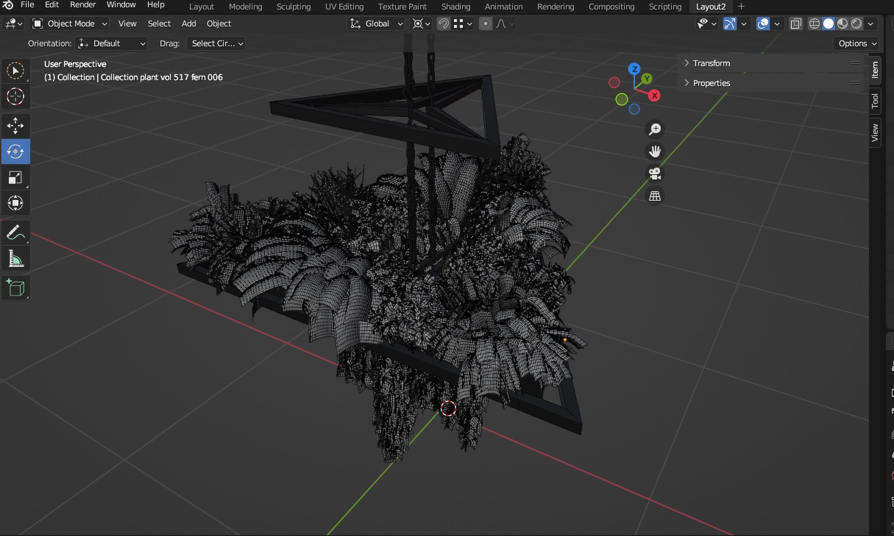Click the blue Z axis gizmo
894x536 pixels.
(x=634, y=69)
